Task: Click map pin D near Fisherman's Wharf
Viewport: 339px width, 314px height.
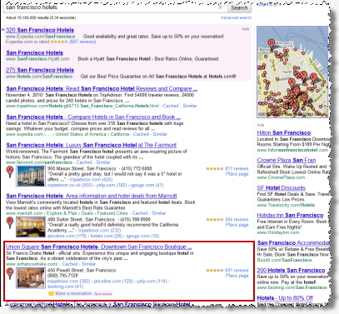Action: (272, 44)
